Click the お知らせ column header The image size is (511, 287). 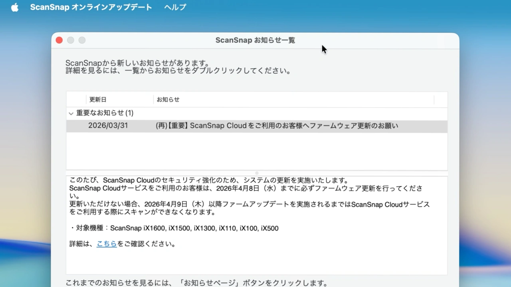coord(168,99)
